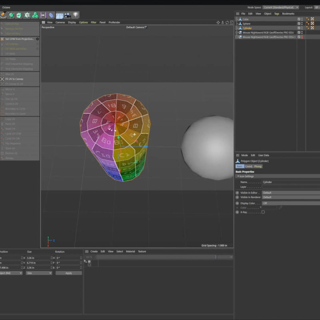The image size is (320, 320).
Task: Click the Apply button in the Coordinates panel
Action: 69,273
